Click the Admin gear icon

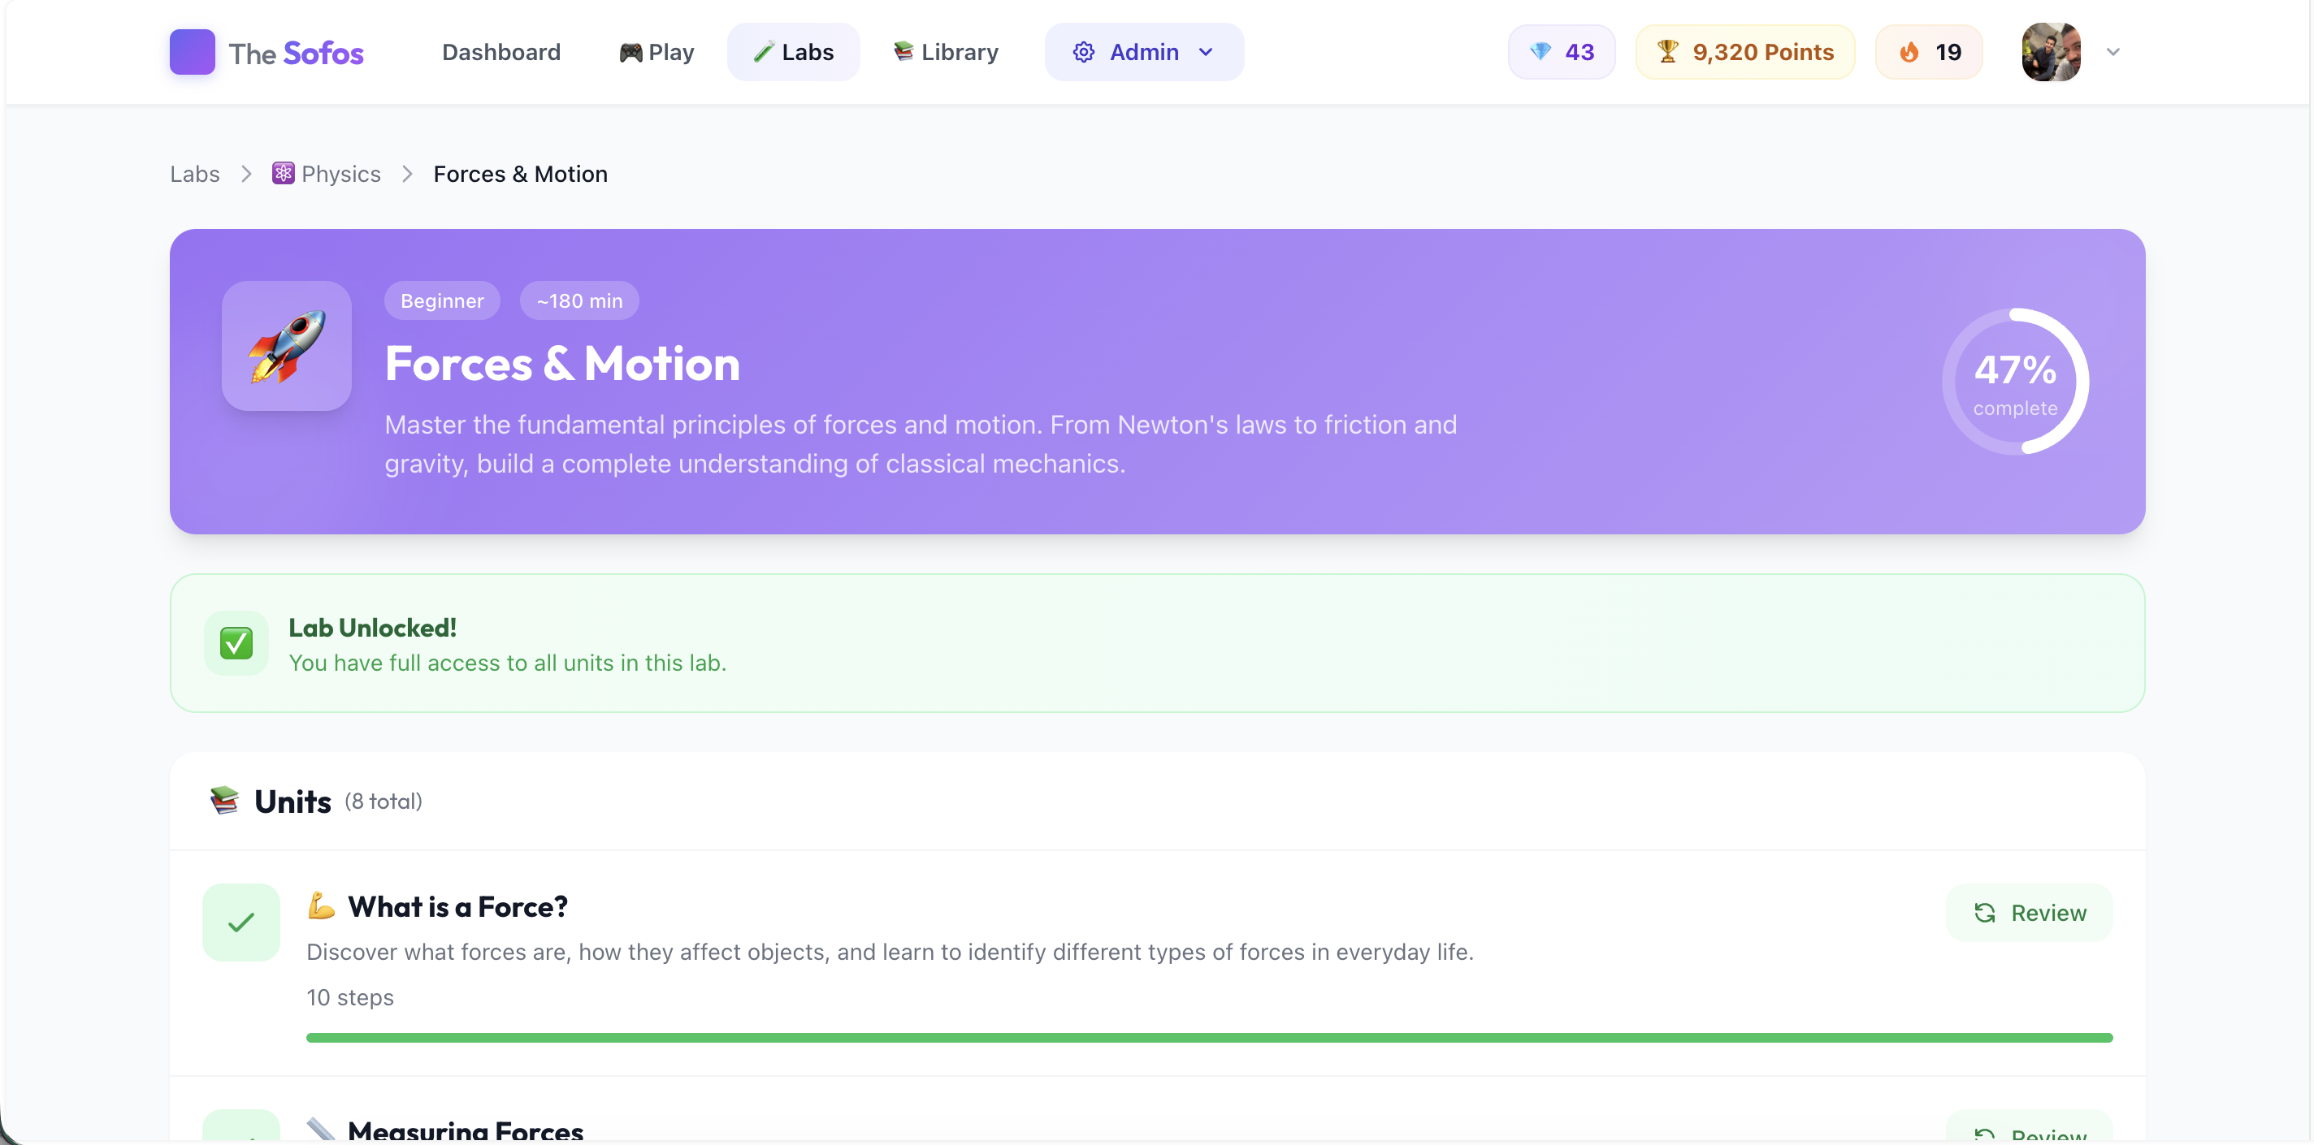pyautogui.click(x=1083, y=52)
